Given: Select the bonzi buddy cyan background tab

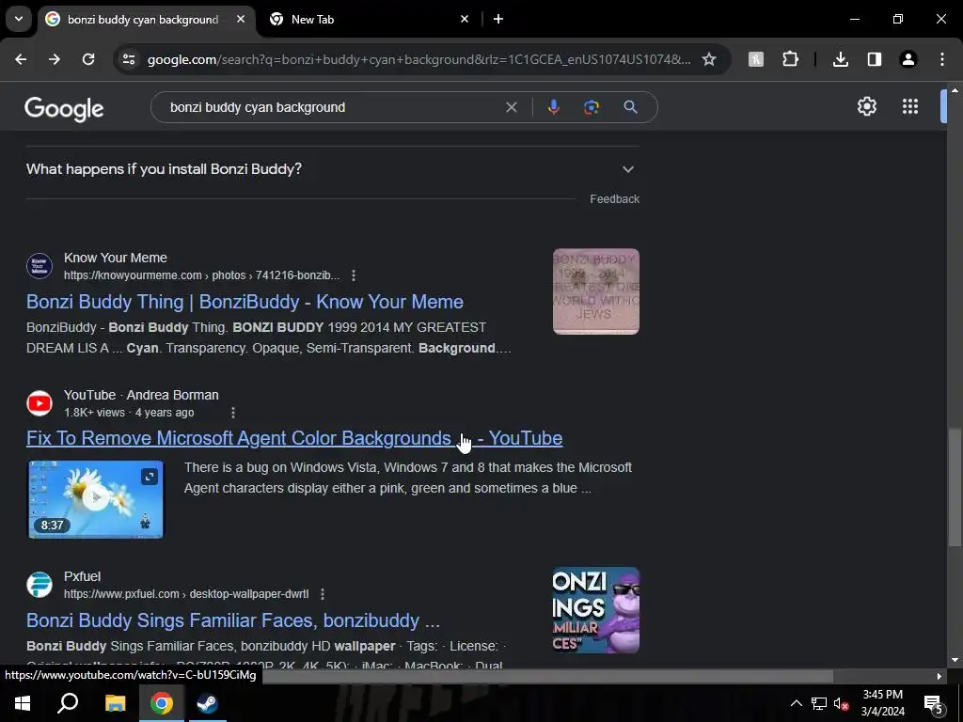Looking at the screenshot, I should tap(146, 20).
